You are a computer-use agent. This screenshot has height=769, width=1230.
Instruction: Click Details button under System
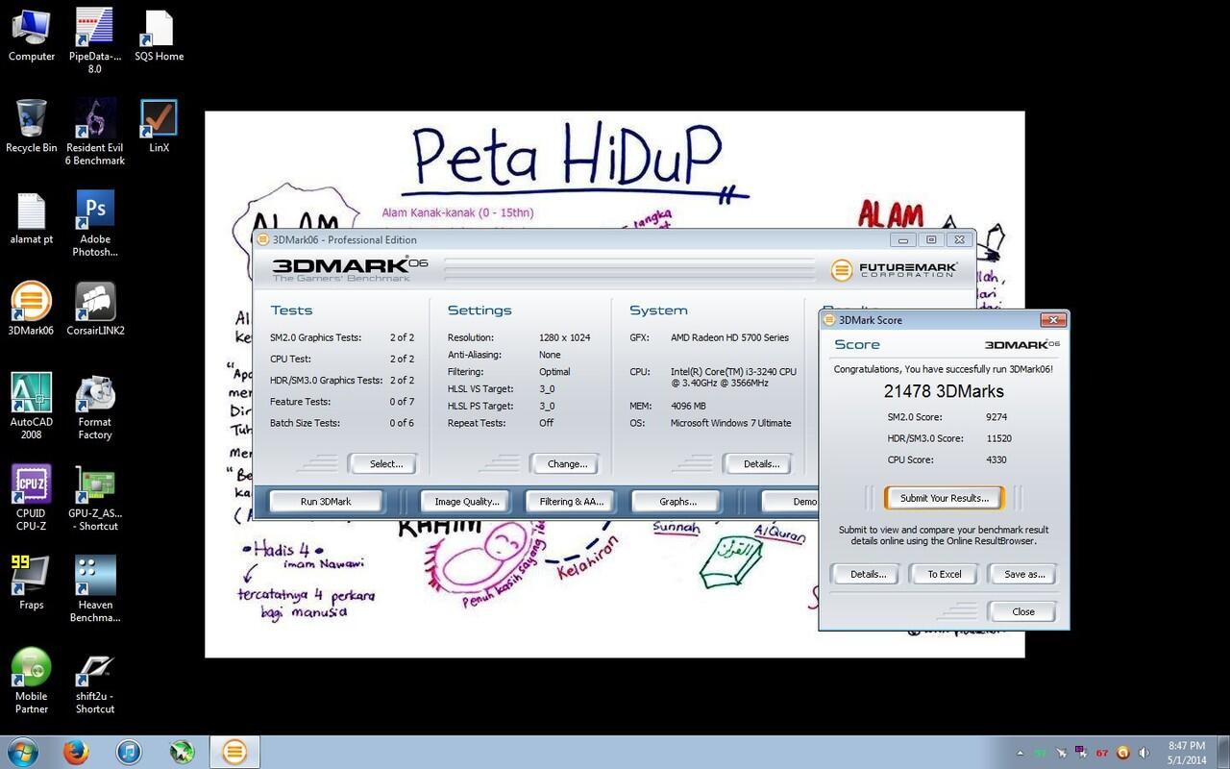coord(761,464)
